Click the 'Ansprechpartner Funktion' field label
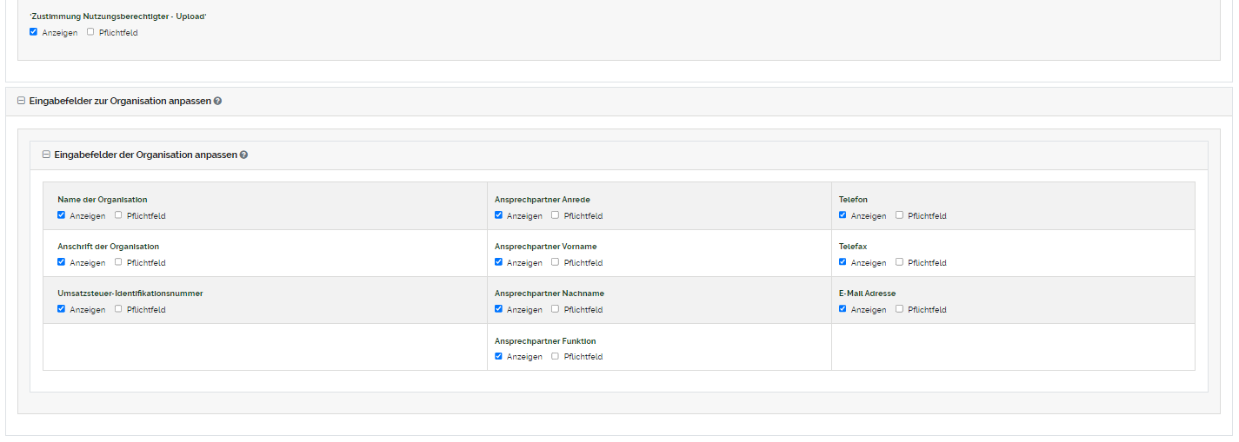 tap(545, 341)
